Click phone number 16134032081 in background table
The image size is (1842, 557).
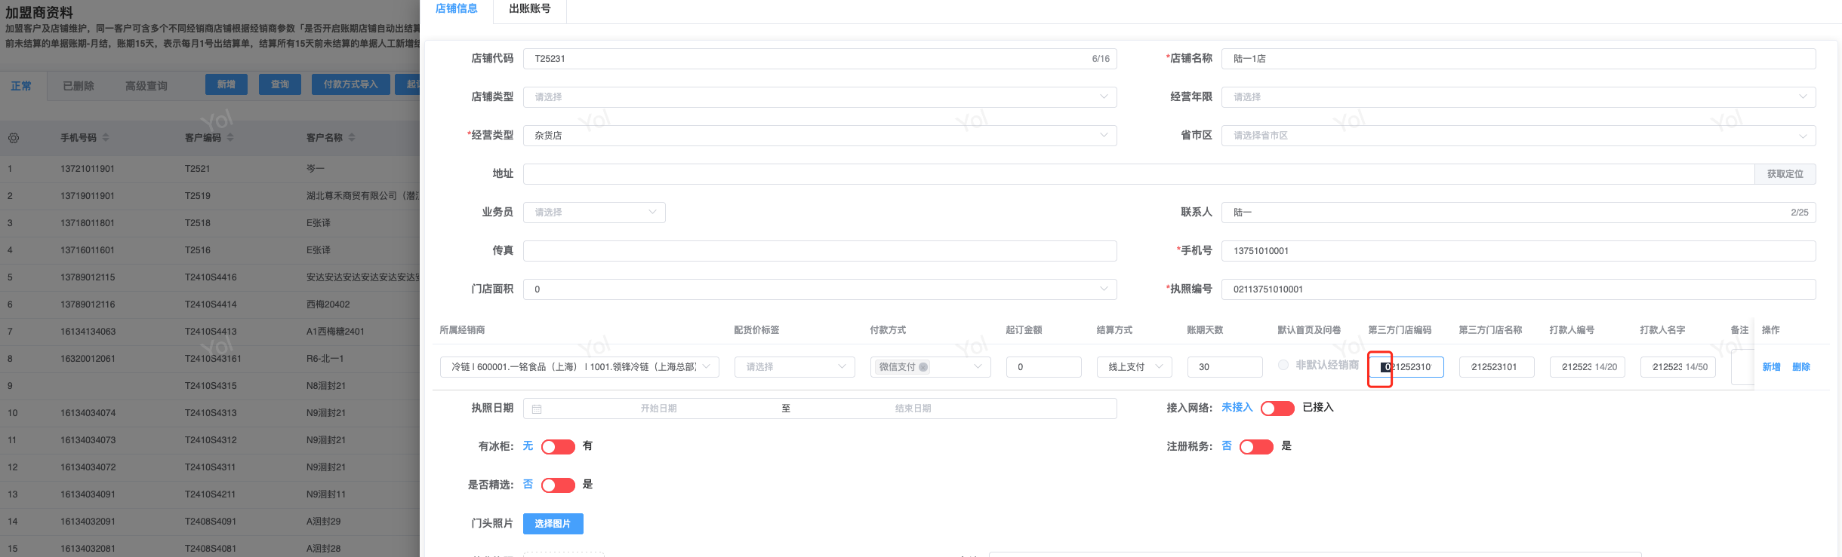(88, 549)
